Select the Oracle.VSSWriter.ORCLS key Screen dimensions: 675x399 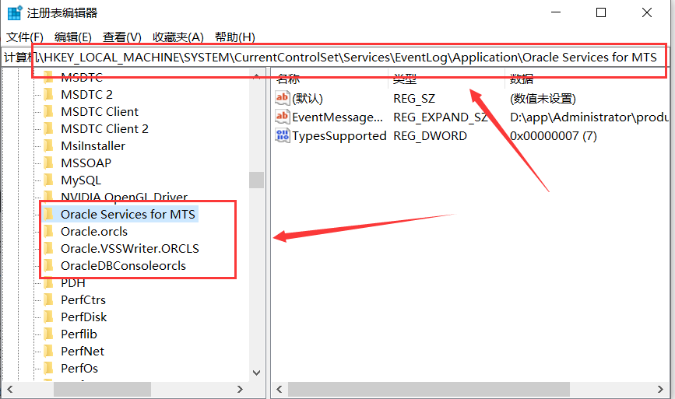tap(130, 249)
